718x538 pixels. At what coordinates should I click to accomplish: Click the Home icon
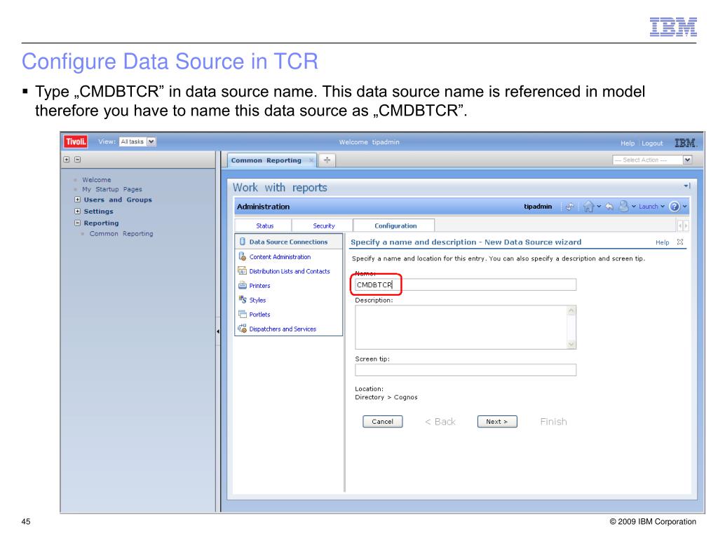coord(588,207)
